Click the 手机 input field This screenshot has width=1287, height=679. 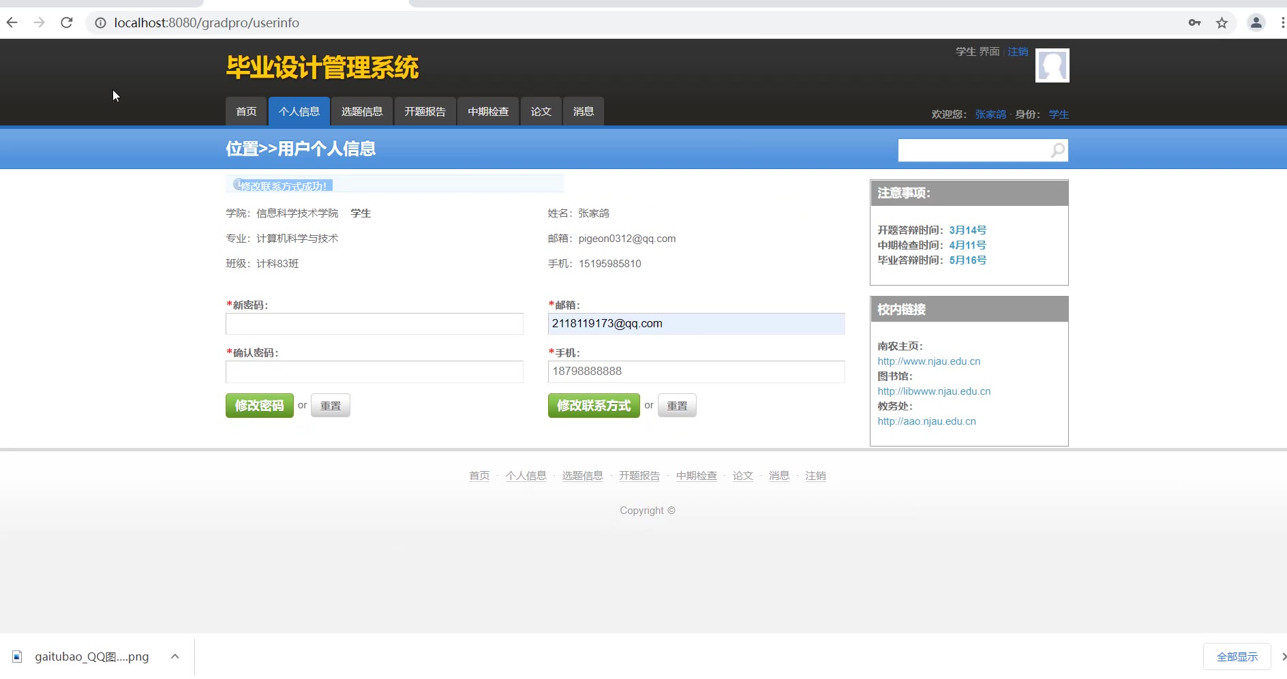coord(696,372)
